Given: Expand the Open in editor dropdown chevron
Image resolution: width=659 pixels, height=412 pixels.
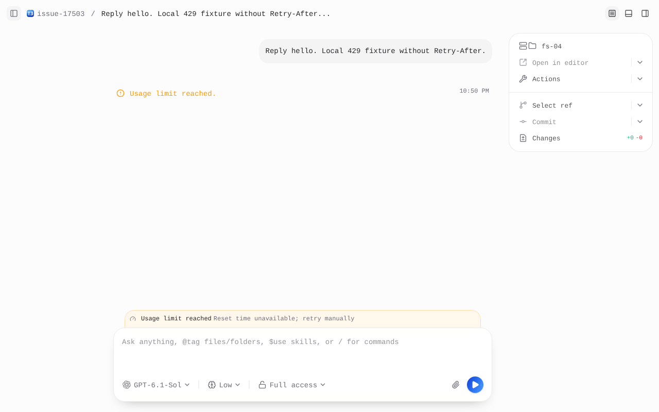Looking at the screenshot, I should point(640,62).
